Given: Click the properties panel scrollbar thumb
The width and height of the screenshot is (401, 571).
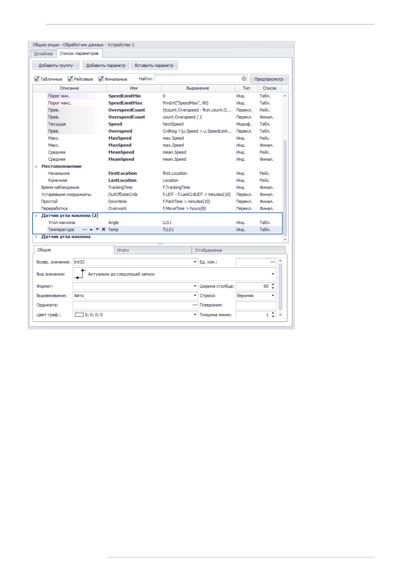Looking at the screenshot, I should pos(281,286).
